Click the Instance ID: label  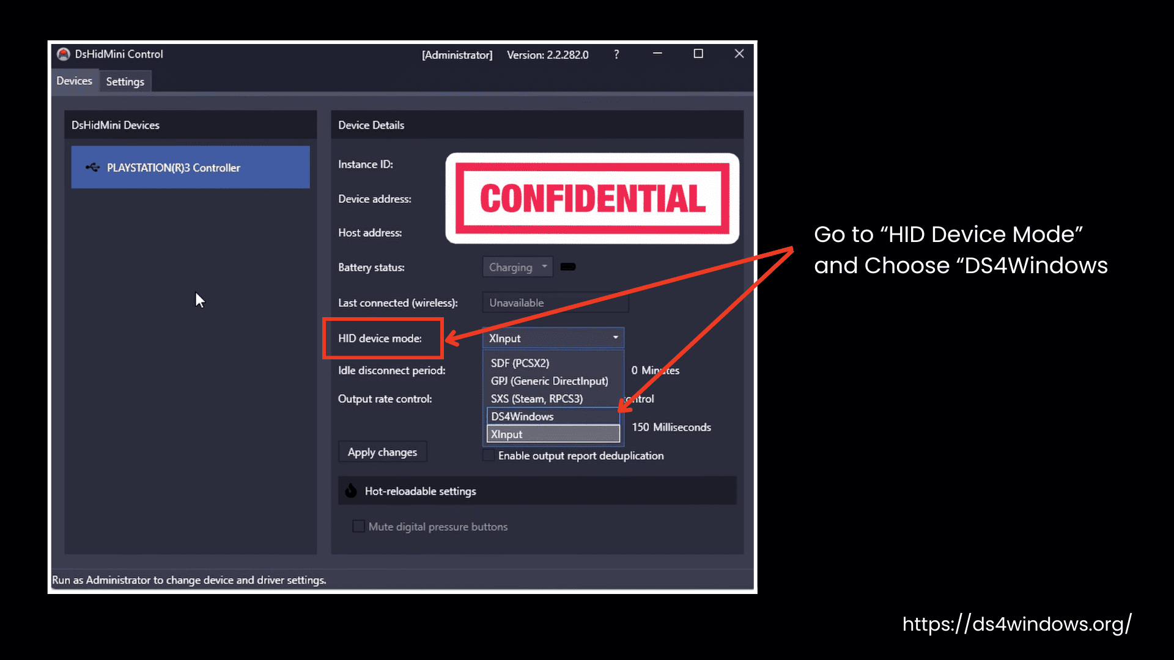(x=366, y=164)
